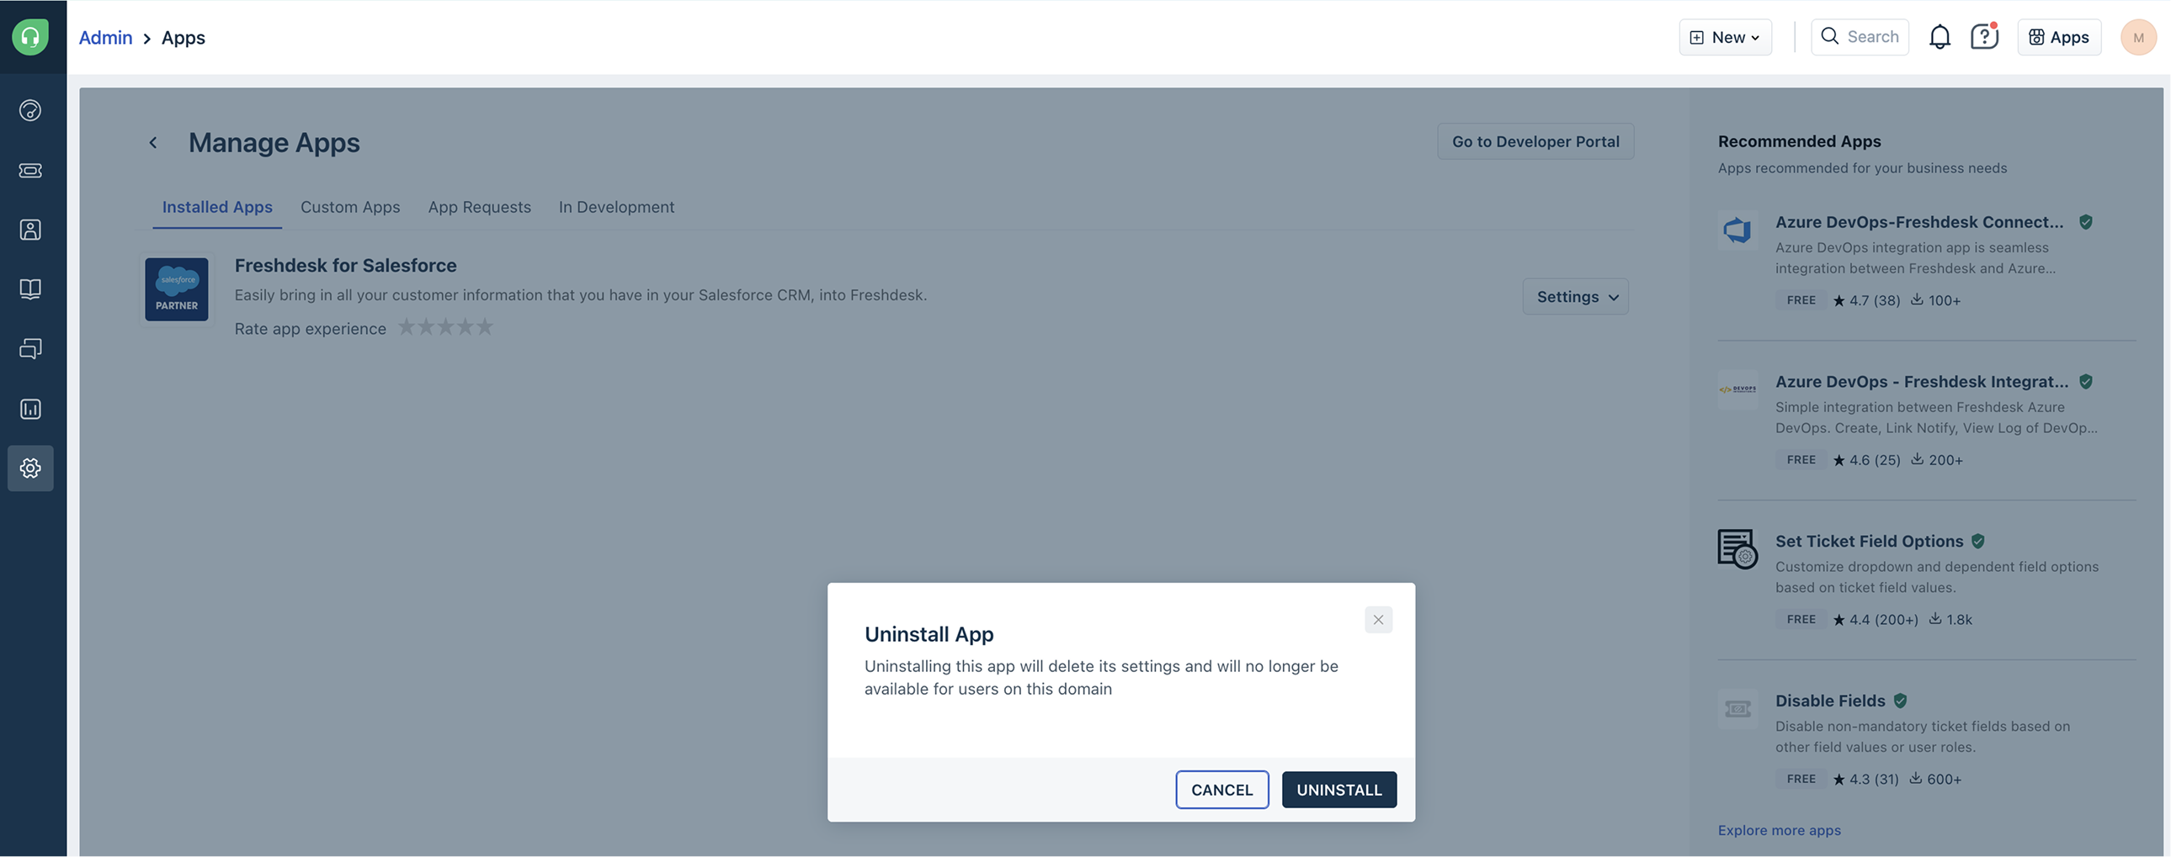Image resolution: width=2171 pixels, height=857 pixels.
Task: Open notifications bell icon
Action: click(1940, 37)
